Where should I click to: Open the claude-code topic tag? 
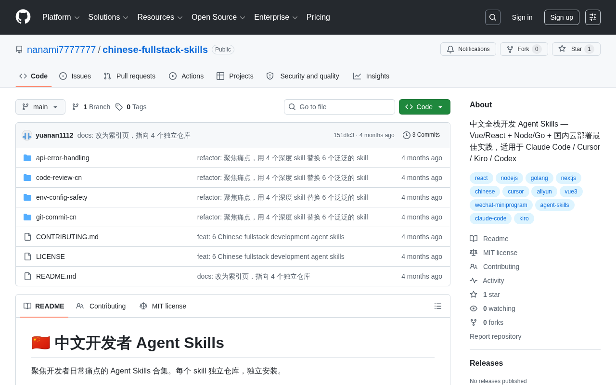pyautogui.click(x=490, y=218)
